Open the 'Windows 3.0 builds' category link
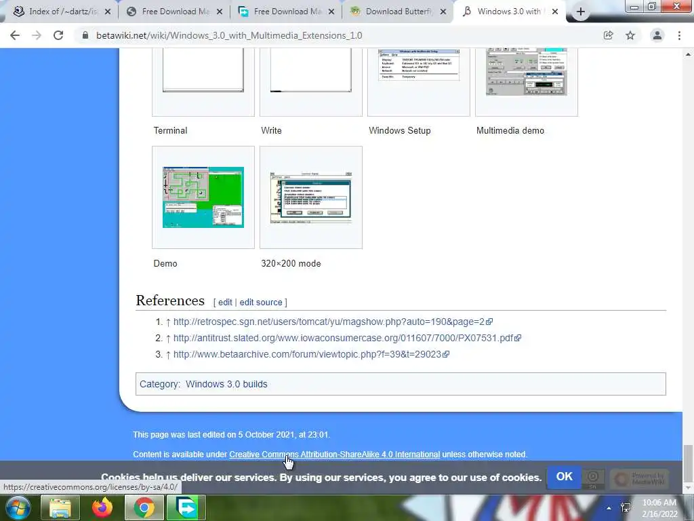The image size is (694, 521). (x=226, y=384)
